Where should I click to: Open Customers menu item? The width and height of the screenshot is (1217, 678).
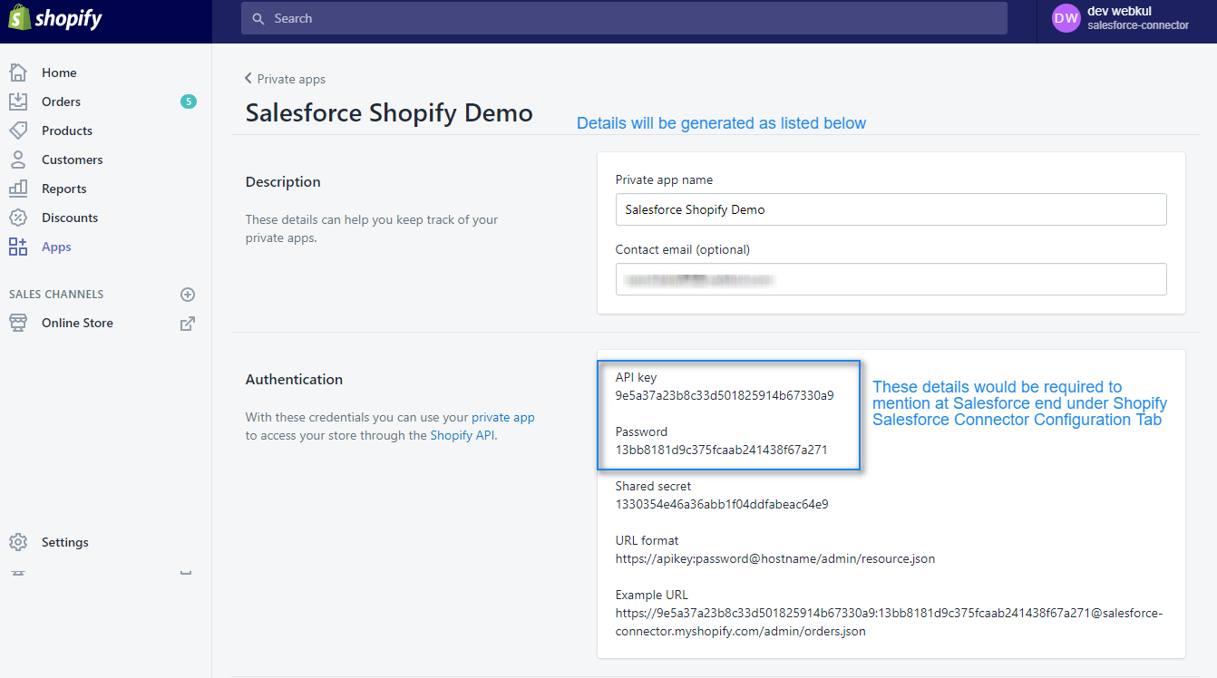73,160
